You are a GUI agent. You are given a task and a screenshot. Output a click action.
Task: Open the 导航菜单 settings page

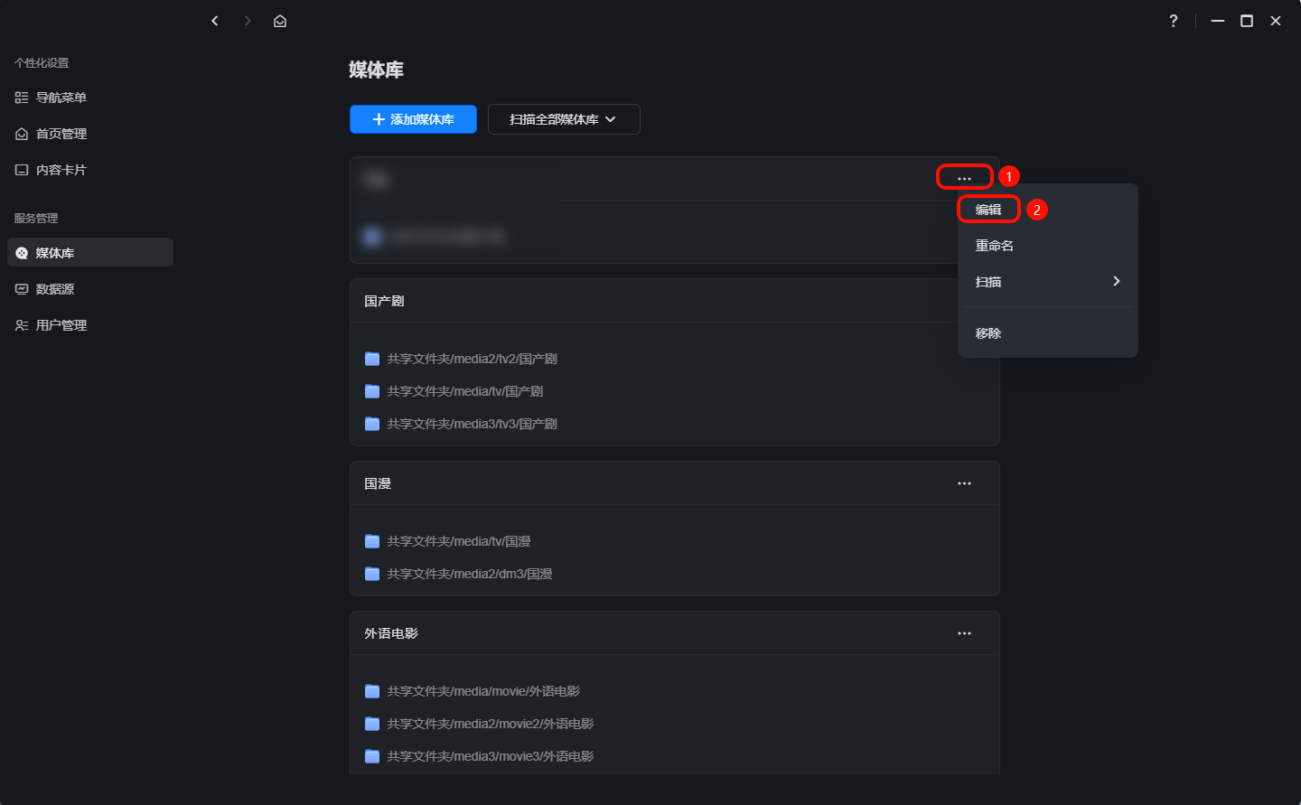pyautogui.click(x=61, y=98)
